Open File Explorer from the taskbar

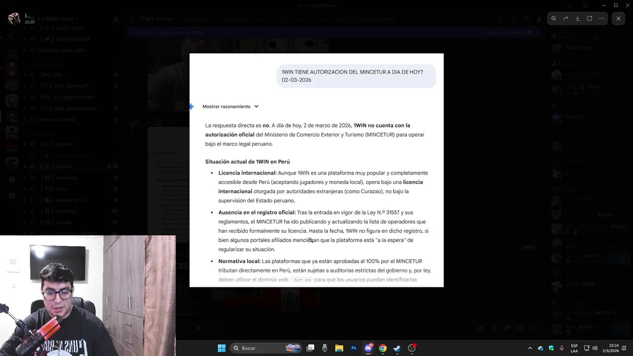pyautogui.click(x=339, y=348)
